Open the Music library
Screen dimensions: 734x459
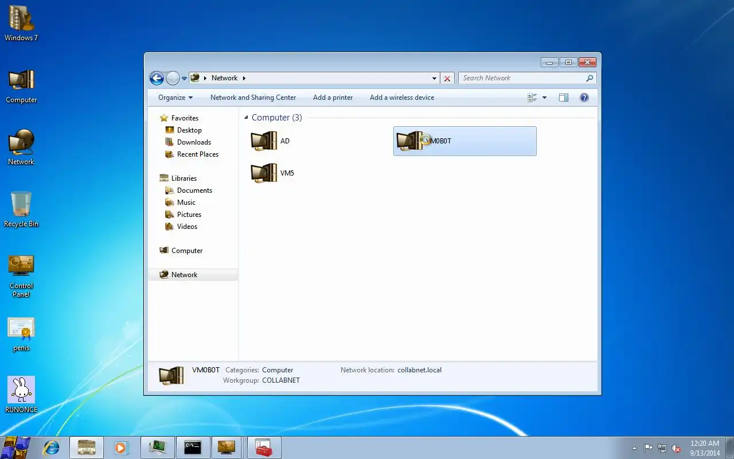tap(186, 203)
